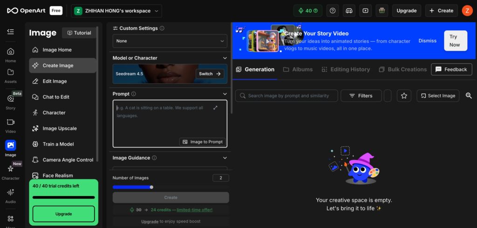Collapse the Model or Character section

(225, 58)
